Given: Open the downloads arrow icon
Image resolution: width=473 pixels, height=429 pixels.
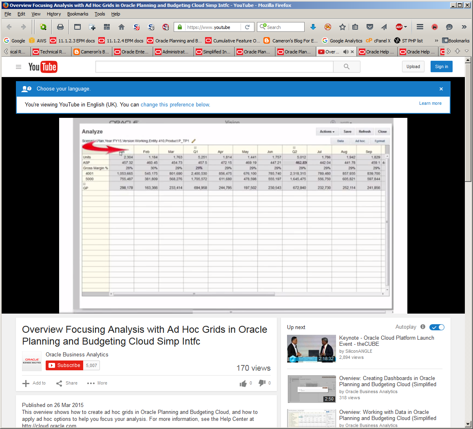Looking at the screenshot, I should (313, 27).
